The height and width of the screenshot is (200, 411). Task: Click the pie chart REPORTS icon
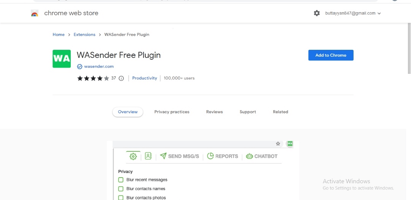point(210,156)
